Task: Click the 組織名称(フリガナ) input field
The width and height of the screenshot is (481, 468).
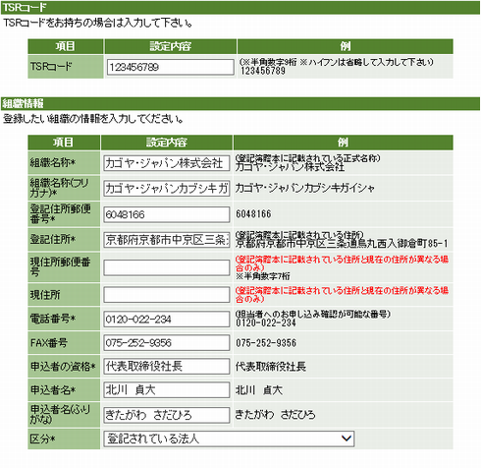Action: tap(167, 189)
